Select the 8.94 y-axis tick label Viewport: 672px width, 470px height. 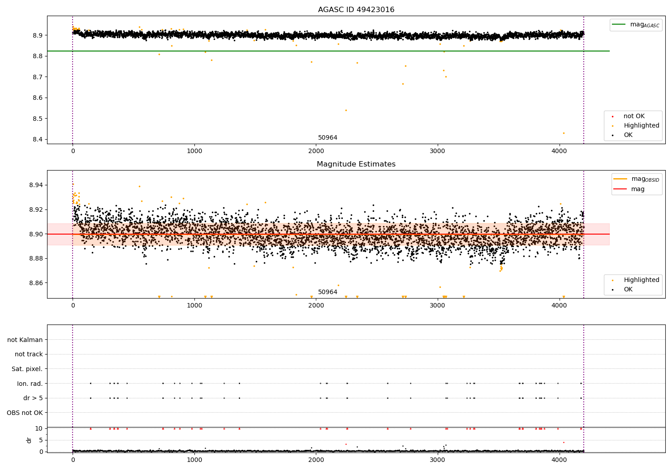[x=37, y=185]
